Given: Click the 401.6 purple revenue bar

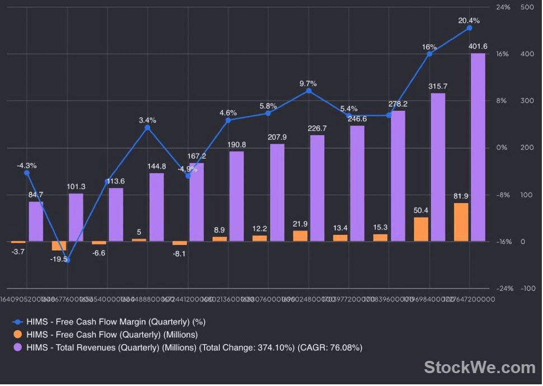Looking at the screenshot, I should pos(478,147).
